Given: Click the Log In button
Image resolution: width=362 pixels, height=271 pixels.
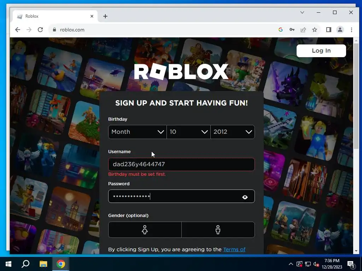Looking at the screenshot, I should [x=321, y=51].
